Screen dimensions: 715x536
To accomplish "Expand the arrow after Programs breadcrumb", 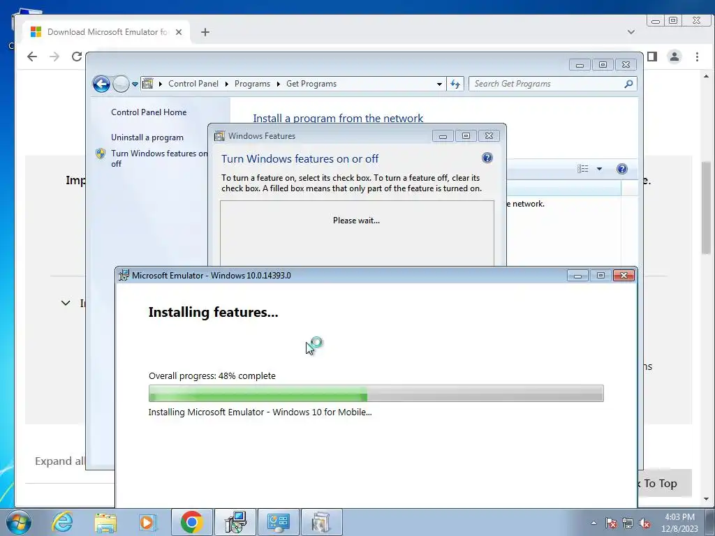I will (x=278, y=84).
